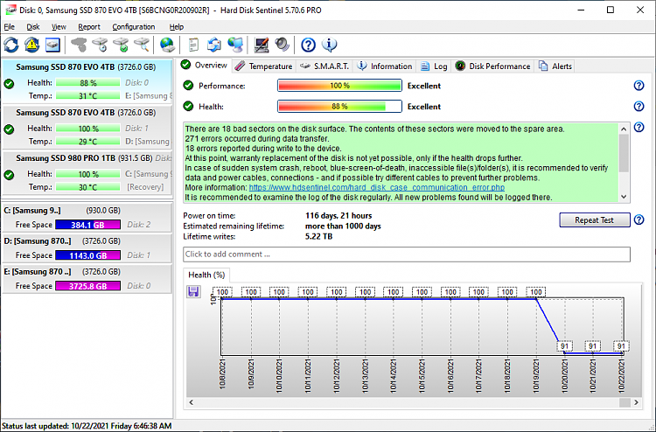Click the blue refresh arrows toolbar icon
Image resolution: width=656 pixels, height=432 pixels.
point(11,45)
